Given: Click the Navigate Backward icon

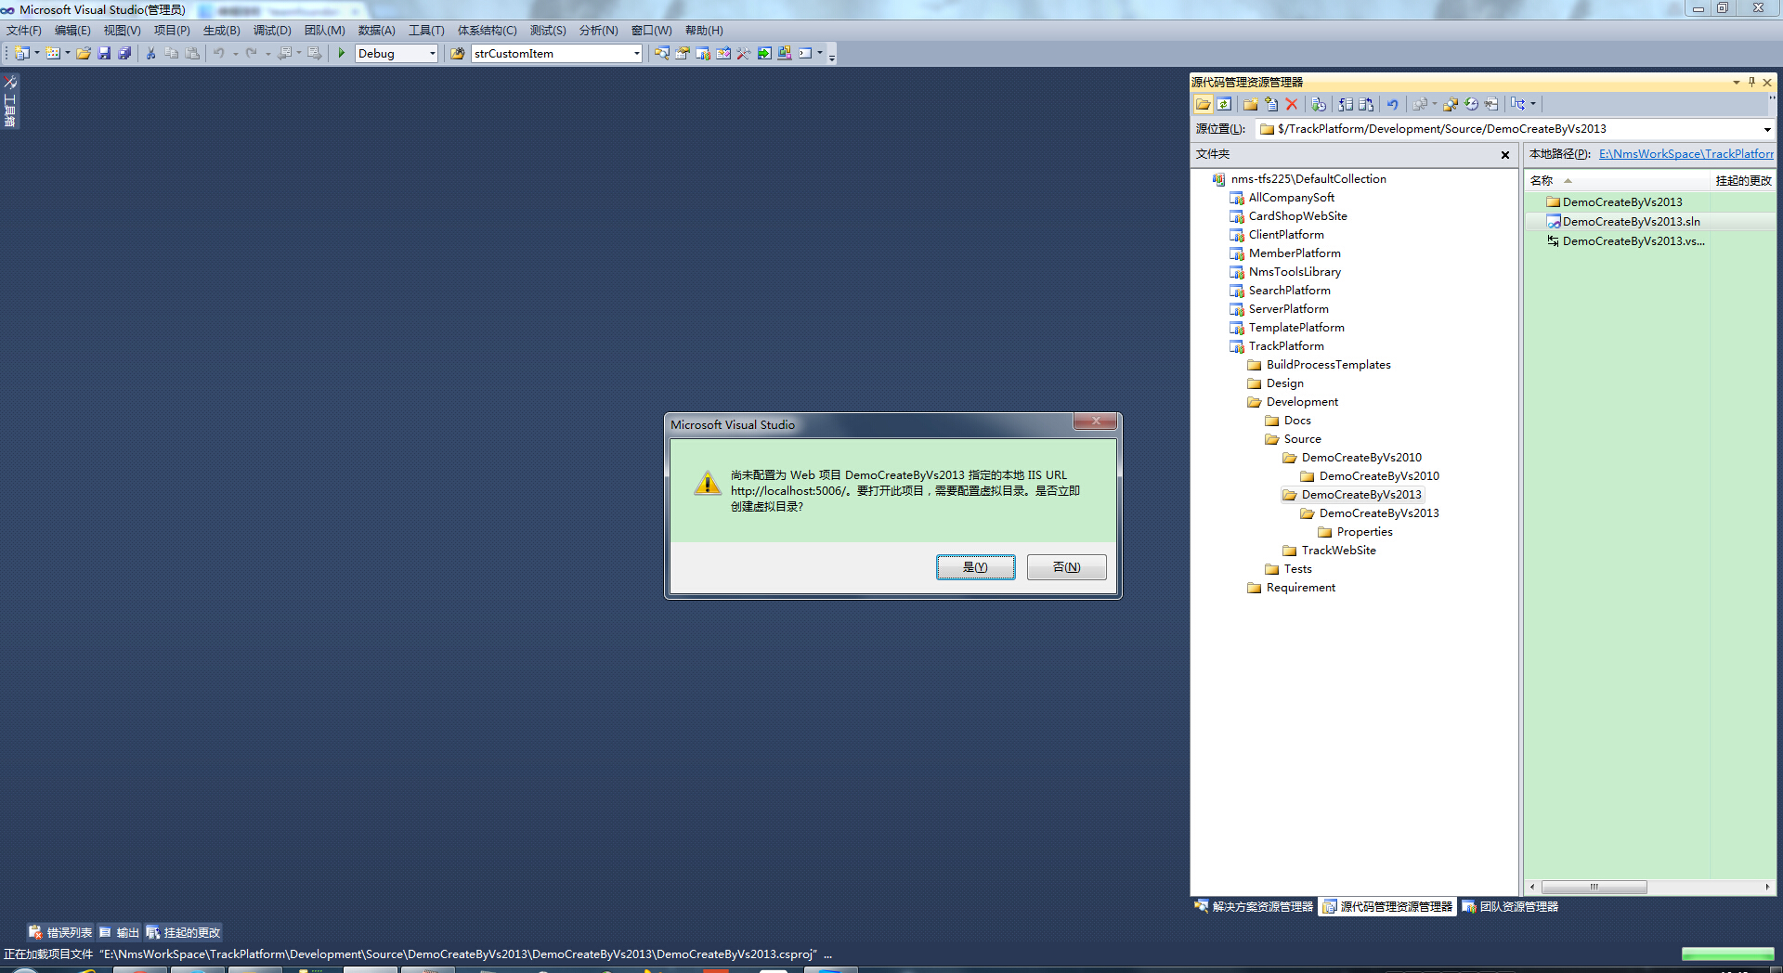Looking at the screenshot, I should (x=284, y=53).
